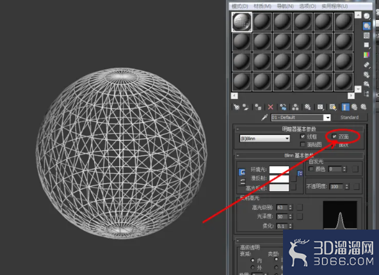Click Get Material icon
Screen dimensions: 379x275
236,107
